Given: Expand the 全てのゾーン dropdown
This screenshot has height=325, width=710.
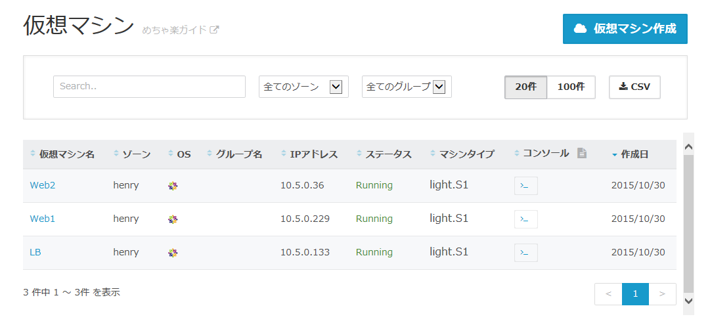Looking at the screenshot, I should pyautogui.click(x=303, y=87).
